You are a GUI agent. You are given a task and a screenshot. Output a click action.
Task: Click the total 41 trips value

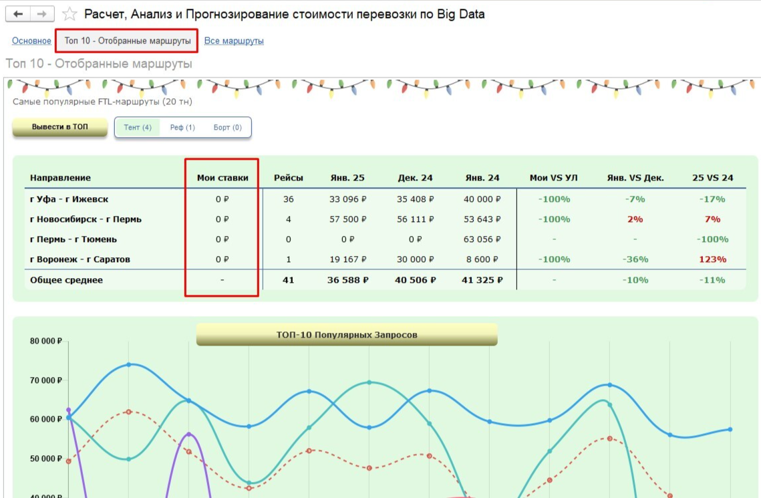pyautogui.click(x=288, y=280)
